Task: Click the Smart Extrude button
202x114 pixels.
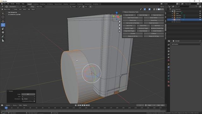Action: point(143,31)
